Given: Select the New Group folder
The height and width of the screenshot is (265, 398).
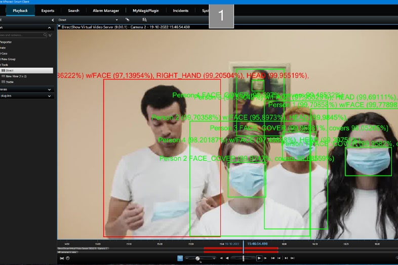Looking at the screenshot, I should click(x=9, y=59).
